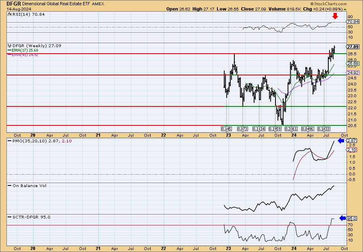363x252 pixels.
Task: Click the Chg +0.24 (+0.89%) value
Action: tap(323, 9)
